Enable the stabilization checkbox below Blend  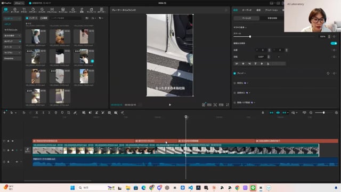(234, 83)
